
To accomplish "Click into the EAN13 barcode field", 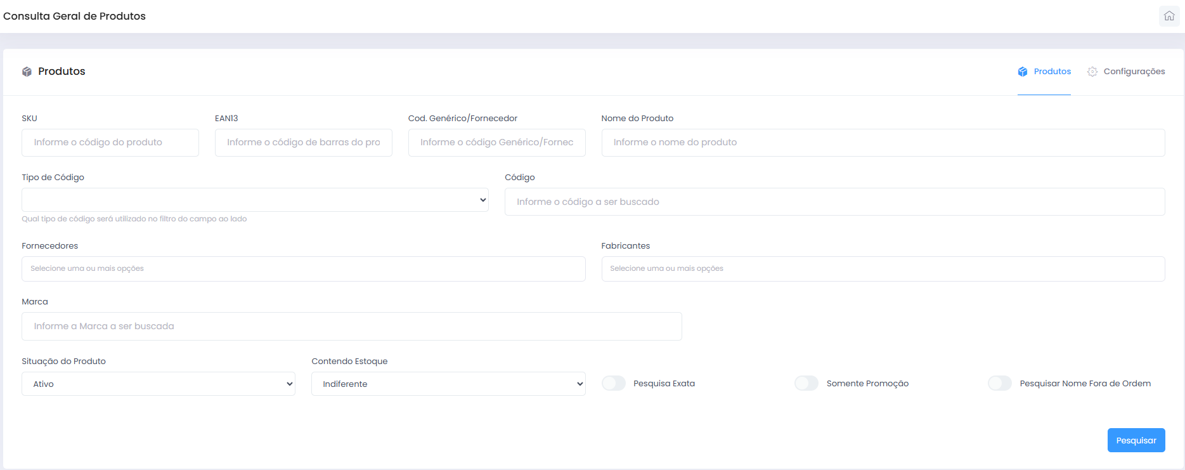I will [303, 143].
